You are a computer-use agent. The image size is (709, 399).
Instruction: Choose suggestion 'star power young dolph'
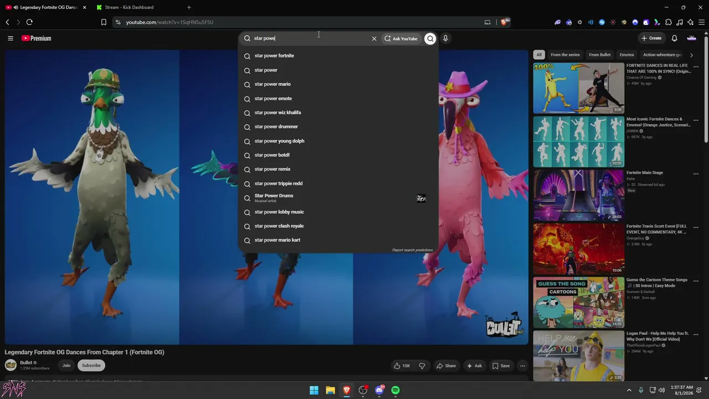click(338, 141)
